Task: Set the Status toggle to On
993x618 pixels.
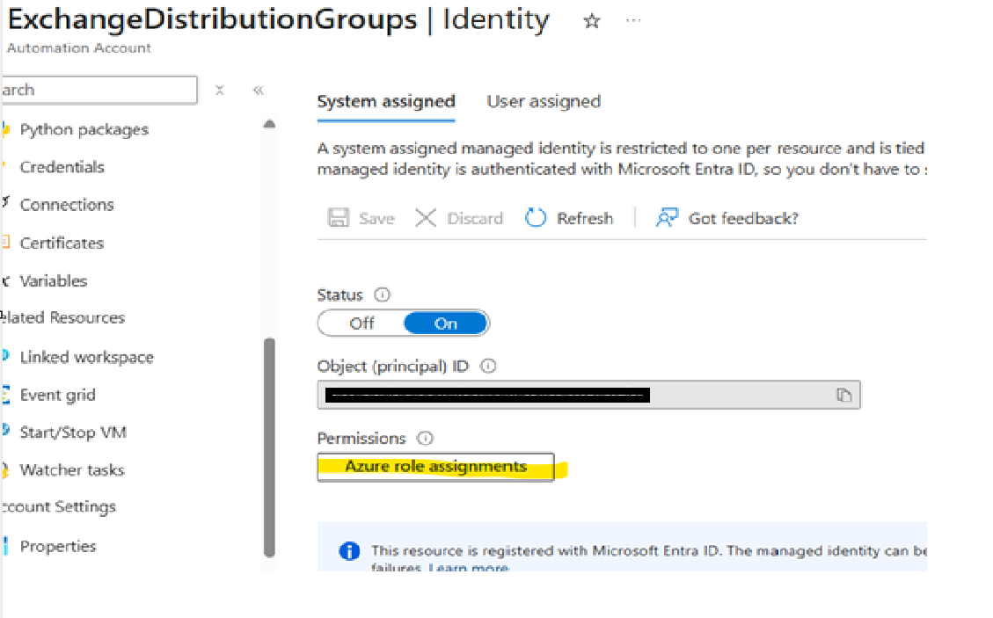Action: [x=446, y=324]
